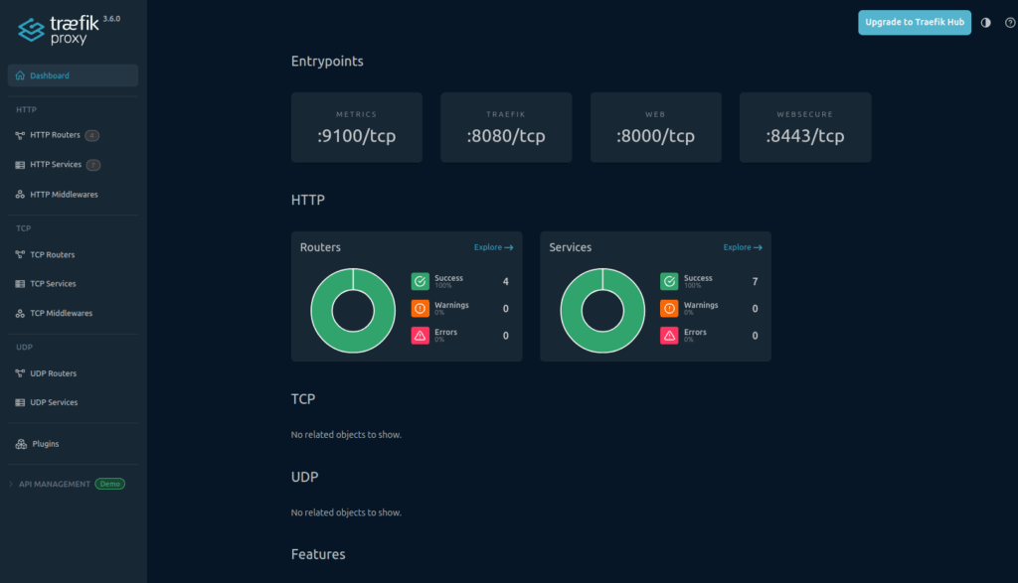Open UDP Routers from sidebar

pos(53,373)
